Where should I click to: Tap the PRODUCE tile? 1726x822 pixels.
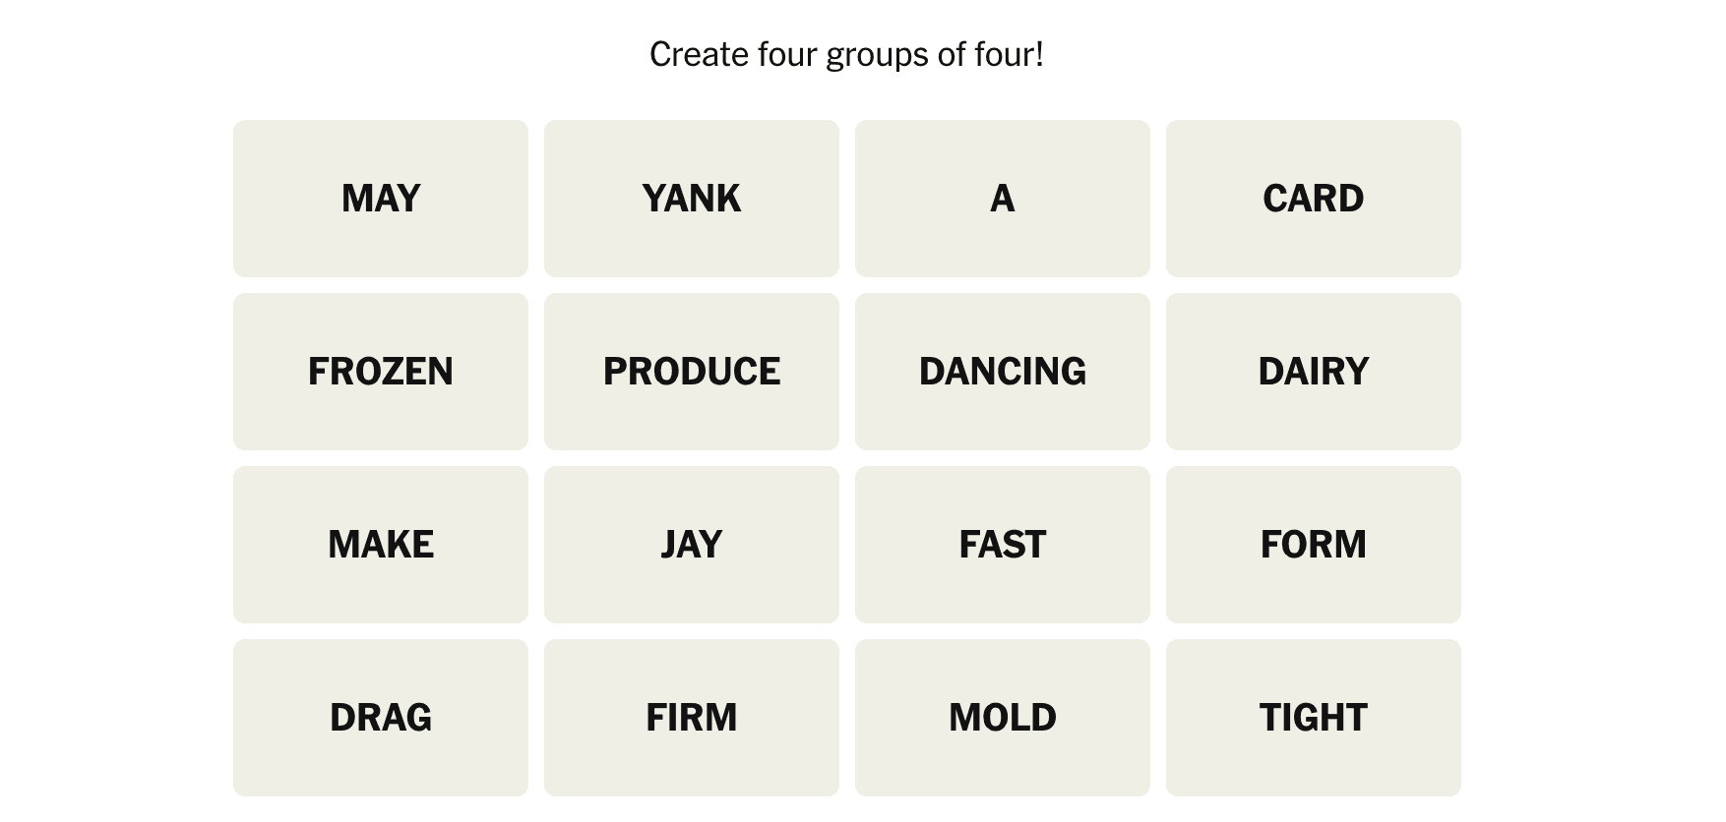click(691, 372)
